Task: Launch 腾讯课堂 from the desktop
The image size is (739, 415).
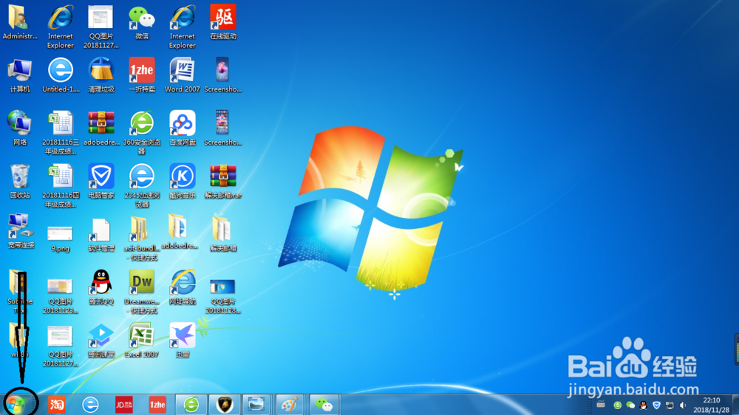Action: tap(101, 340)
